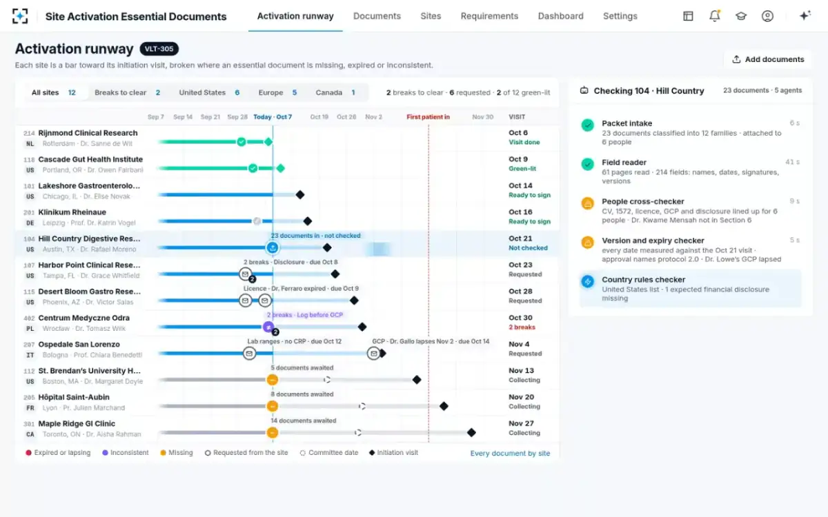828x517 pixels.
Task: Click the initiation visit diamond for Lakeshore Gastroenterology
Action: pyautogui.click(x=300, y=195)
